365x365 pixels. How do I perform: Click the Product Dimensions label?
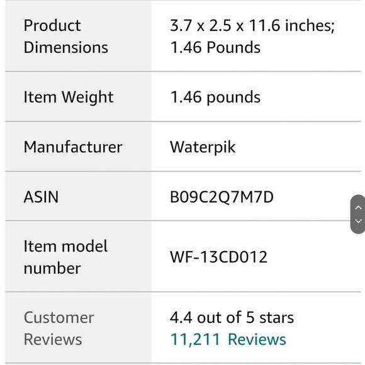click(x=66, y=36)
